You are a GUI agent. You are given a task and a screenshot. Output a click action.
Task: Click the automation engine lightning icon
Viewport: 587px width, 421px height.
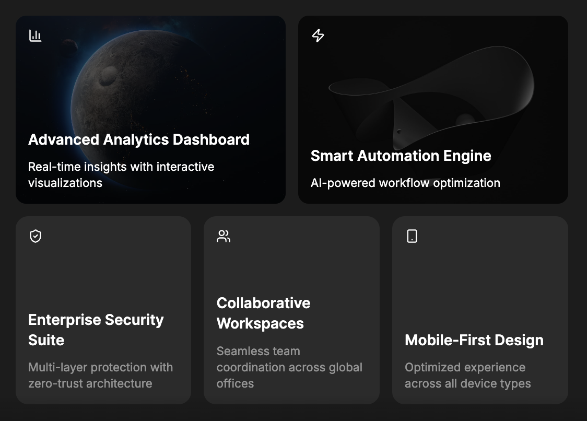(317, 36)
